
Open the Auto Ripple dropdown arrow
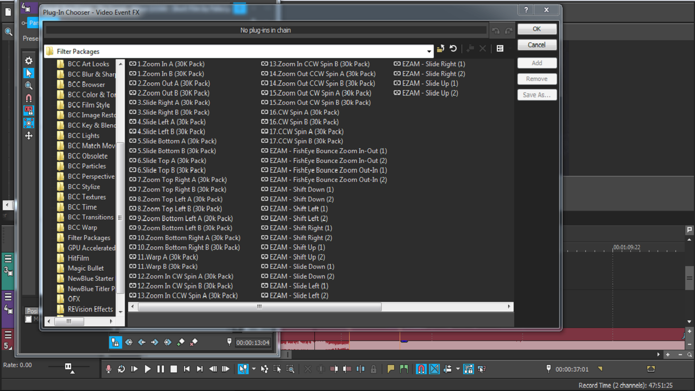coord(458,369)
